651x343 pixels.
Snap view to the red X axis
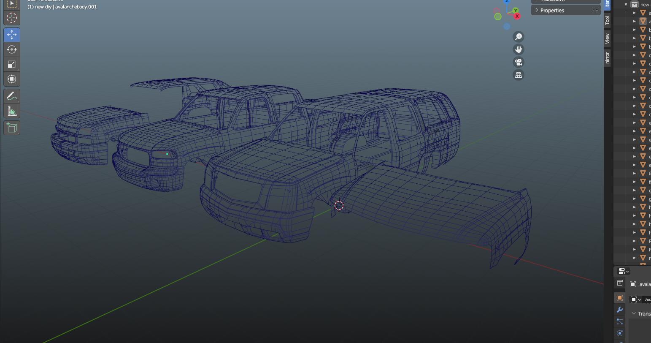click(517, 16)
